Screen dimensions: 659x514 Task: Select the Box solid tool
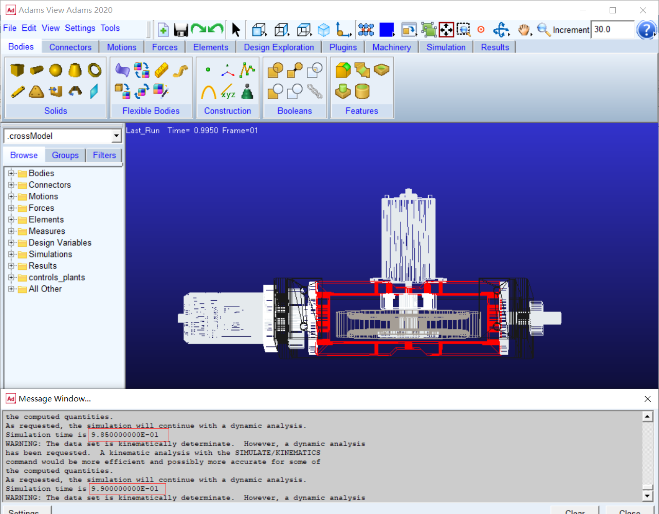pos(17,70)
